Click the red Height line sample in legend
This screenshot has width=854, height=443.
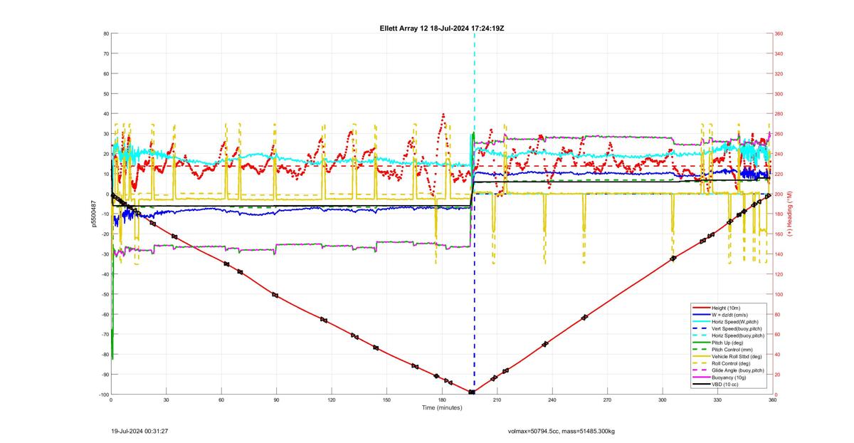[x=701, y=308]
